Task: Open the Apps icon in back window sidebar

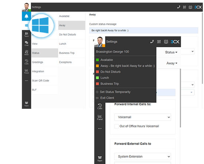Action: [x=26, y=104]
